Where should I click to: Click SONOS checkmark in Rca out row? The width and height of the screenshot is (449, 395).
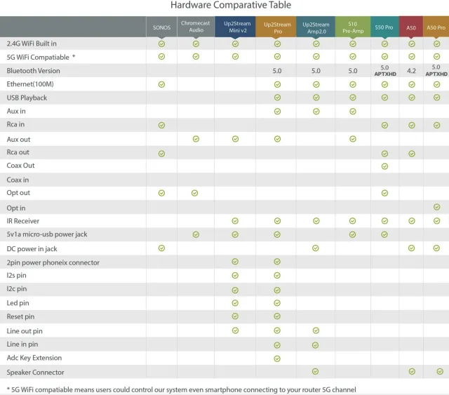pyautogui.click(x=161, y=153)
